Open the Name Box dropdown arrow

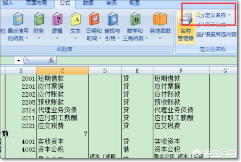(18, 61)
